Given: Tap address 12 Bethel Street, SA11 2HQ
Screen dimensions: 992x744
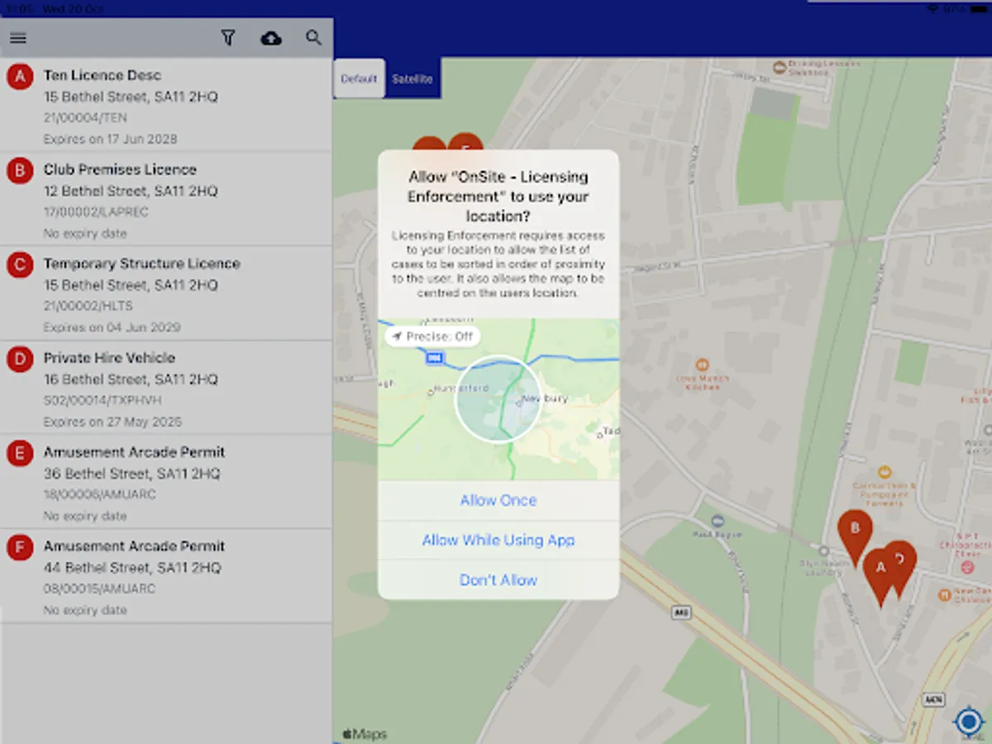Looking at the screenshot, I should click(x=131, y=191).
